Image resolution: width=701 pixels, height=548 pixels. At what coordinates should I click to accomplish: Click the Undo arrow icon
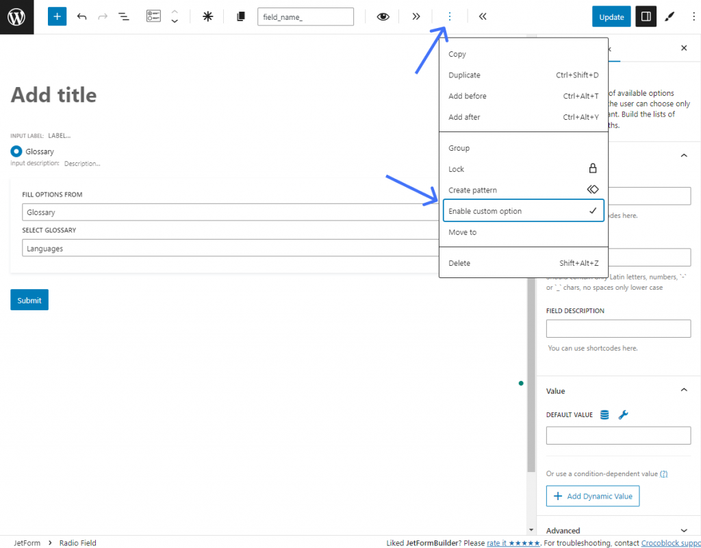coord(81,16)
